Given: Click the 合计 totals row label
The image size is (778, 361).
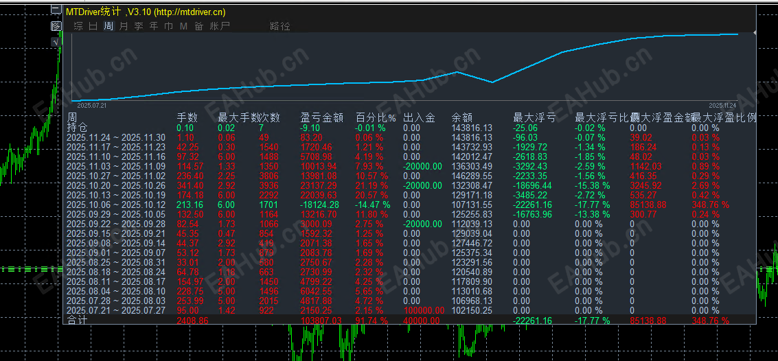Looking at the screenshot, I should 77,321.
